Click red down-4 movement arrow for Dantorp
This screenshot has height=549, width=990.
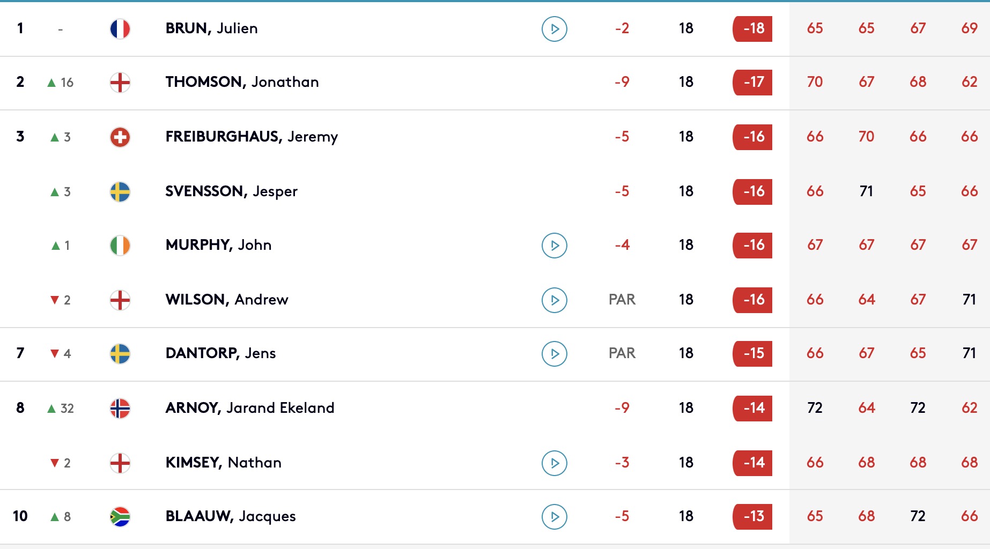(x=61, y=354)
